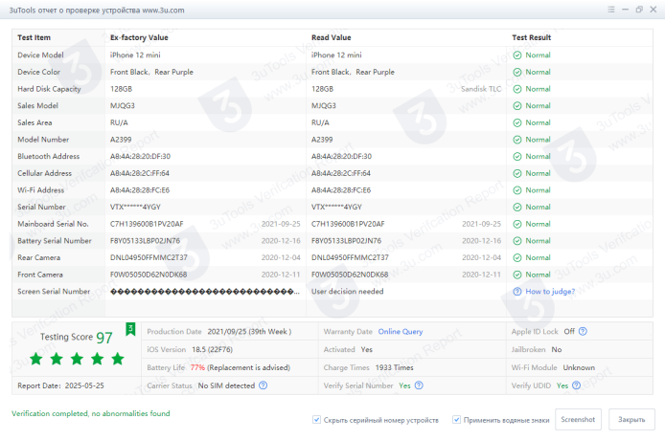Click the help icon next to Apple ID Lock
Viewport: 665px width, 440px height.
(x=583, y=331)
